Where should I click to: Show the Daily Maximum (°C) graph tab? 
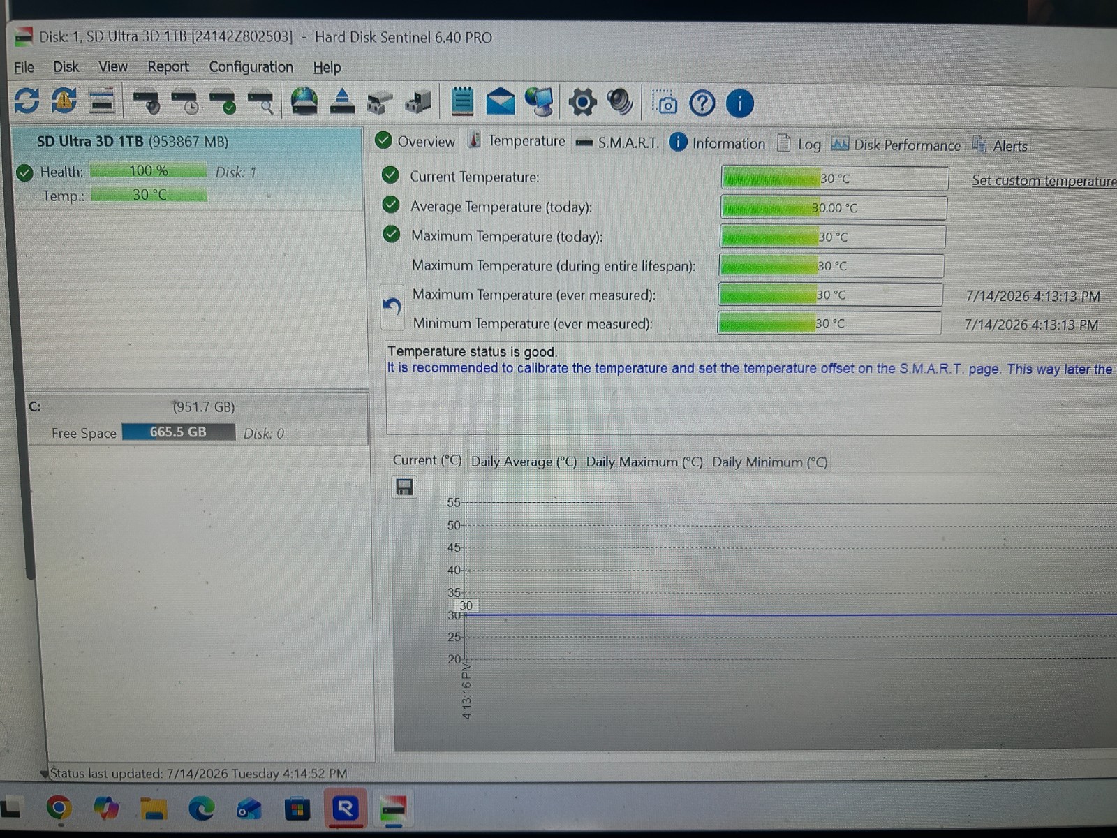pos(644,462)
